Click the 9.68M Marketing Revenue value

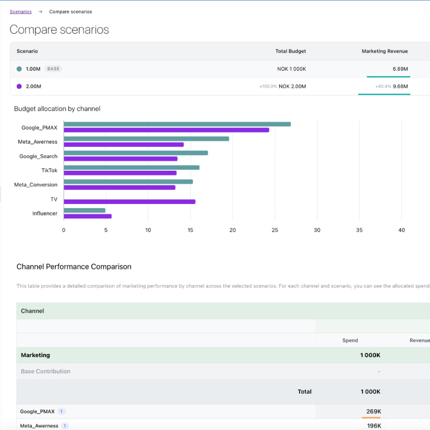[401, 86]
